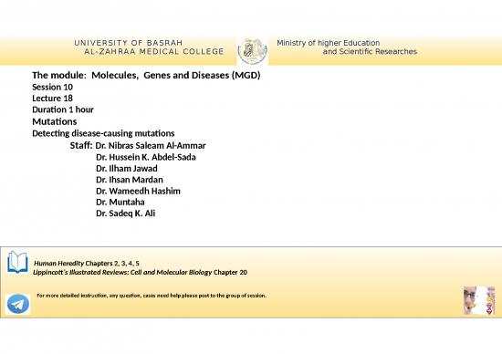
Task: Click the university crest logo
Action: (x=253, y=50)
